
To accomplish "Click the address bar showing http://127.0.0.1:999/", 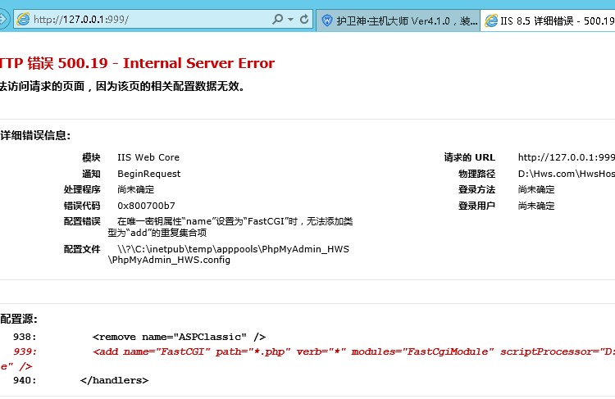I will pyautogui.click(x=148, y=19).
